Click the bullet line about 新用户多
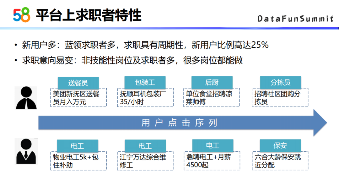 click(145, 45)
